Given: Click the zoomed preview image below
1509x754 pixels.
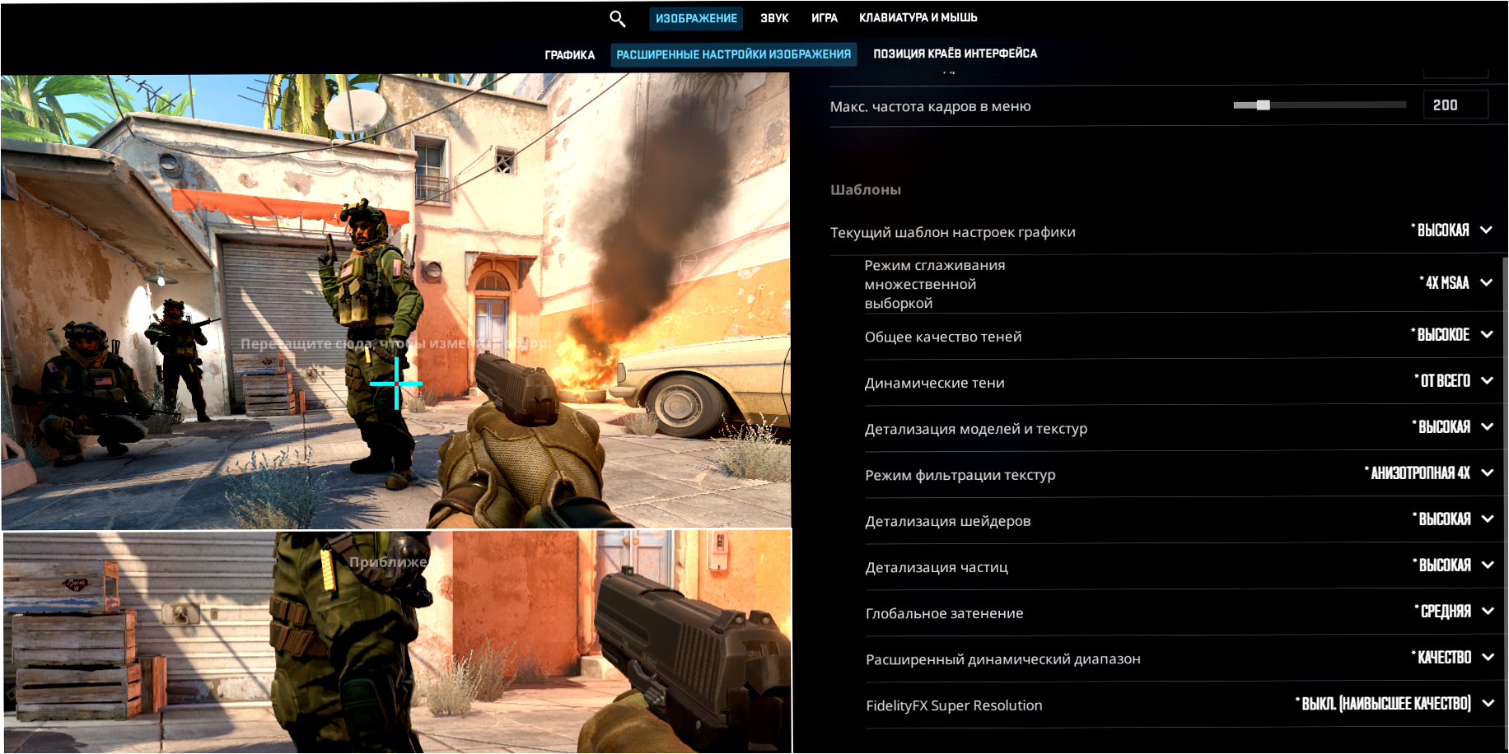Looking at the screenshot, I should click(x=397, y=641).
